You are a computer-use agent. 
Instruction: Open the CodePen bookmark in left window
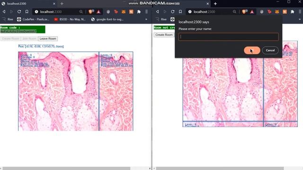pyautogui.click(x=33, y=19)
